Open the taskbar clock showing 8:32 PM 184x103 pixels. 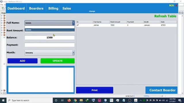(172, 100)
